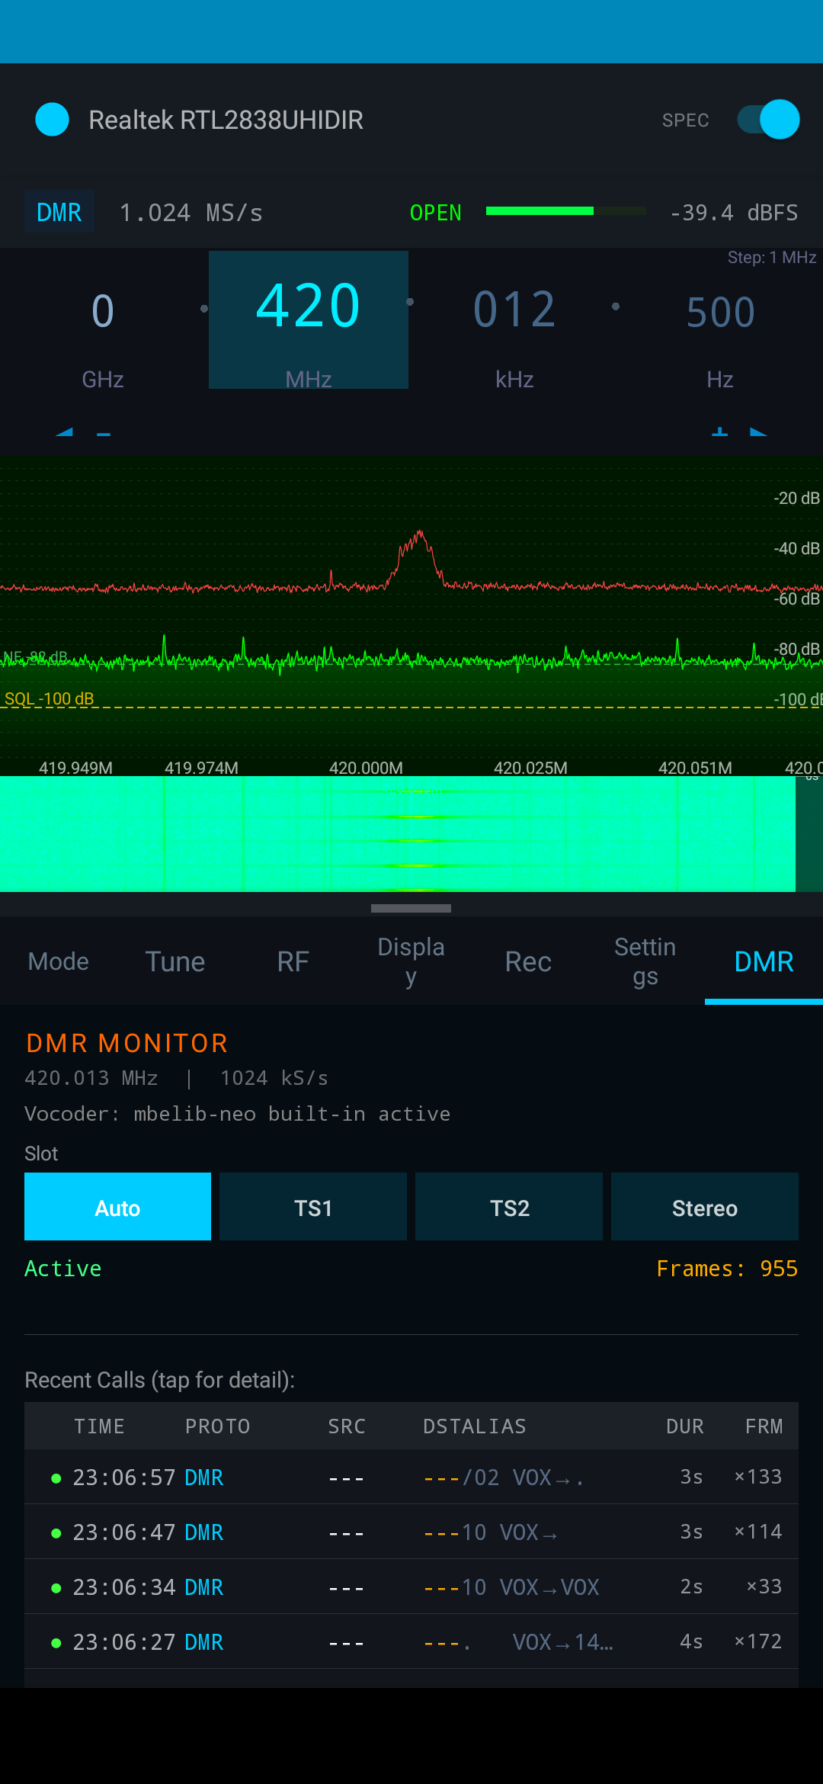Select the GHz frequency digit group
Screen dimensions: 823x1784
[x=103, y=320]
